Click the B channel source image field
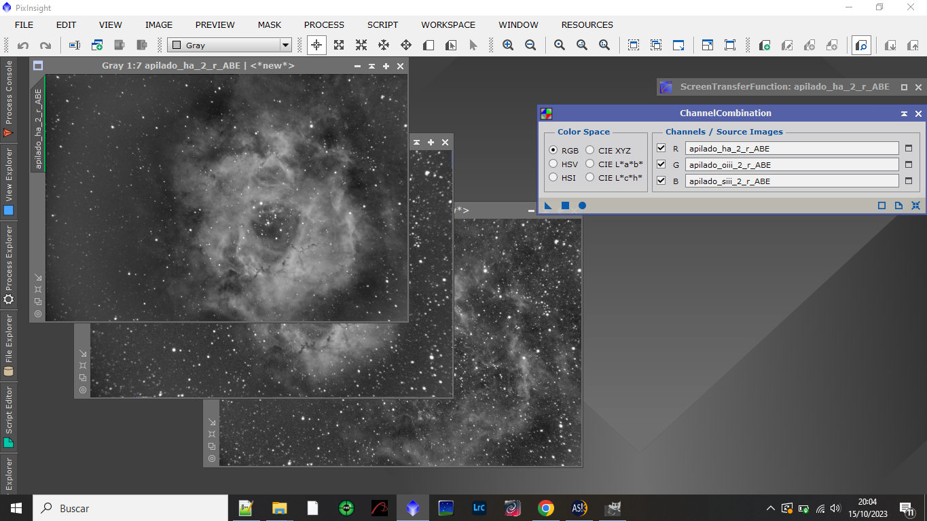 click(792, 181)
